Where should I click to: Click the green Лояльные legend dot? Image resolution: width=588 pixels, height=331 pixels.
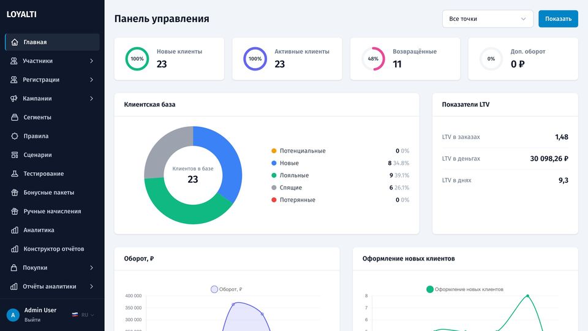tap(274, 175)
